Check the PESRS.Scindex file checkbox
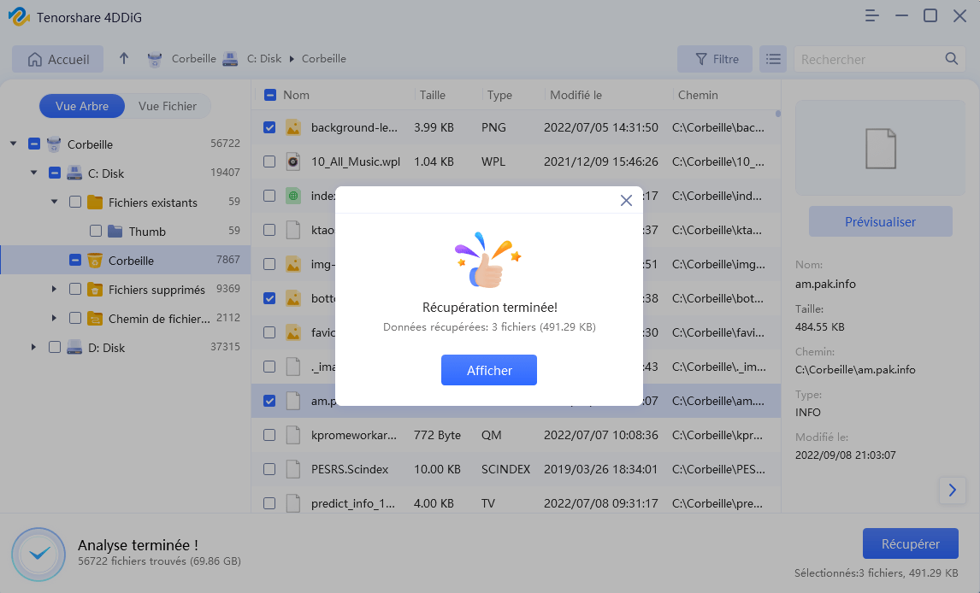This screenshot has height=593, width=980. (269, 469)
